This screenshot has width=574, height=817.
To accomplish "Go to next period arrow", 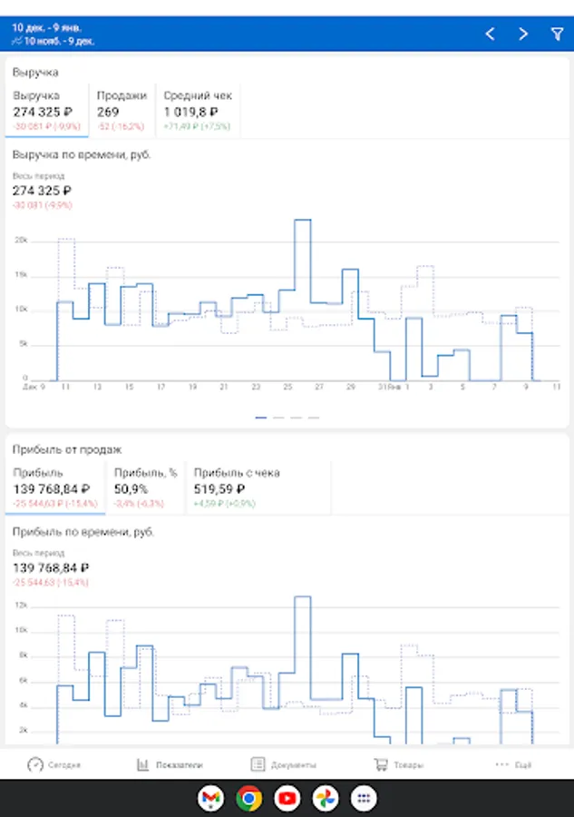I will 523,34.
